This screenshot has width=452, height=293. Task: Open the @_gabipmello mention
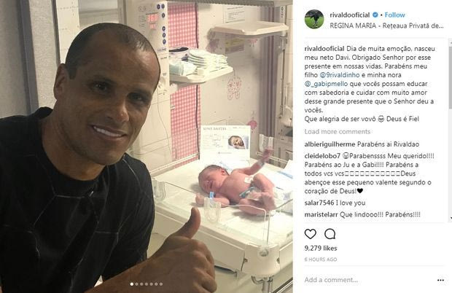[326, 84]
